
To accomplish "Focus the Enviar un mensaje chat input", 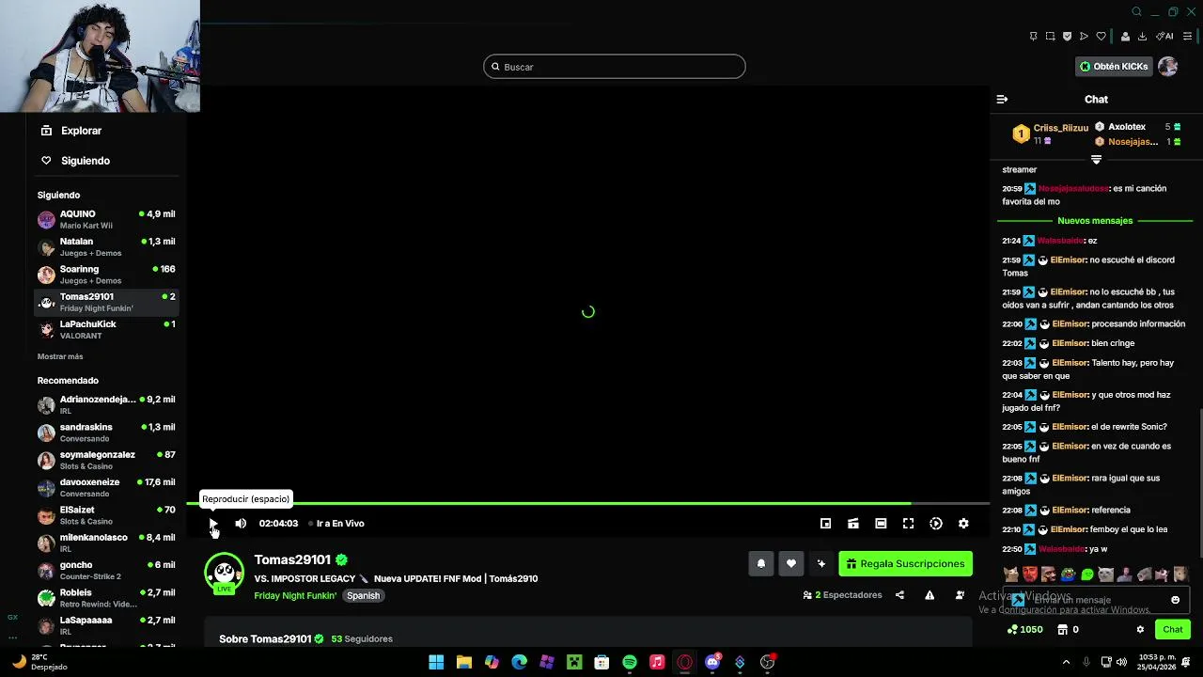I will (1097, 600).
